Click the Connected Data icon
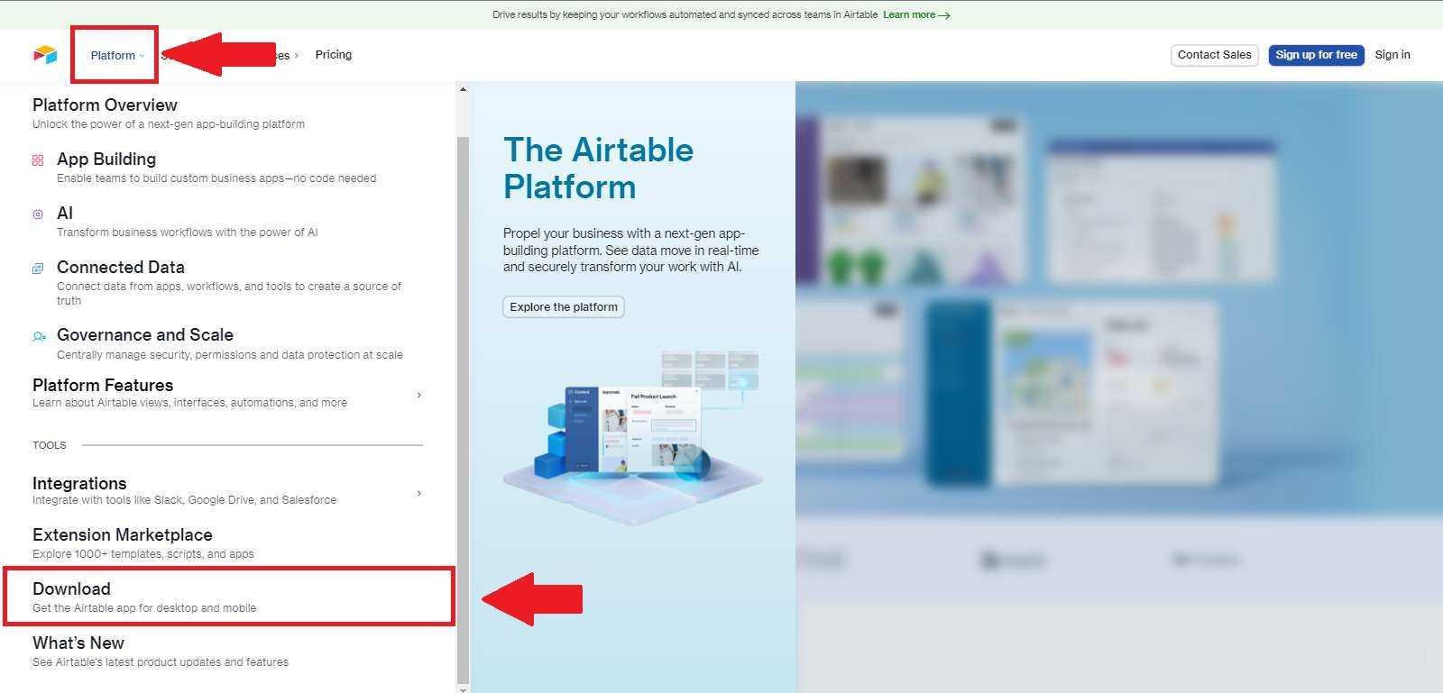The image size is (1443, 693). (38, 269)
